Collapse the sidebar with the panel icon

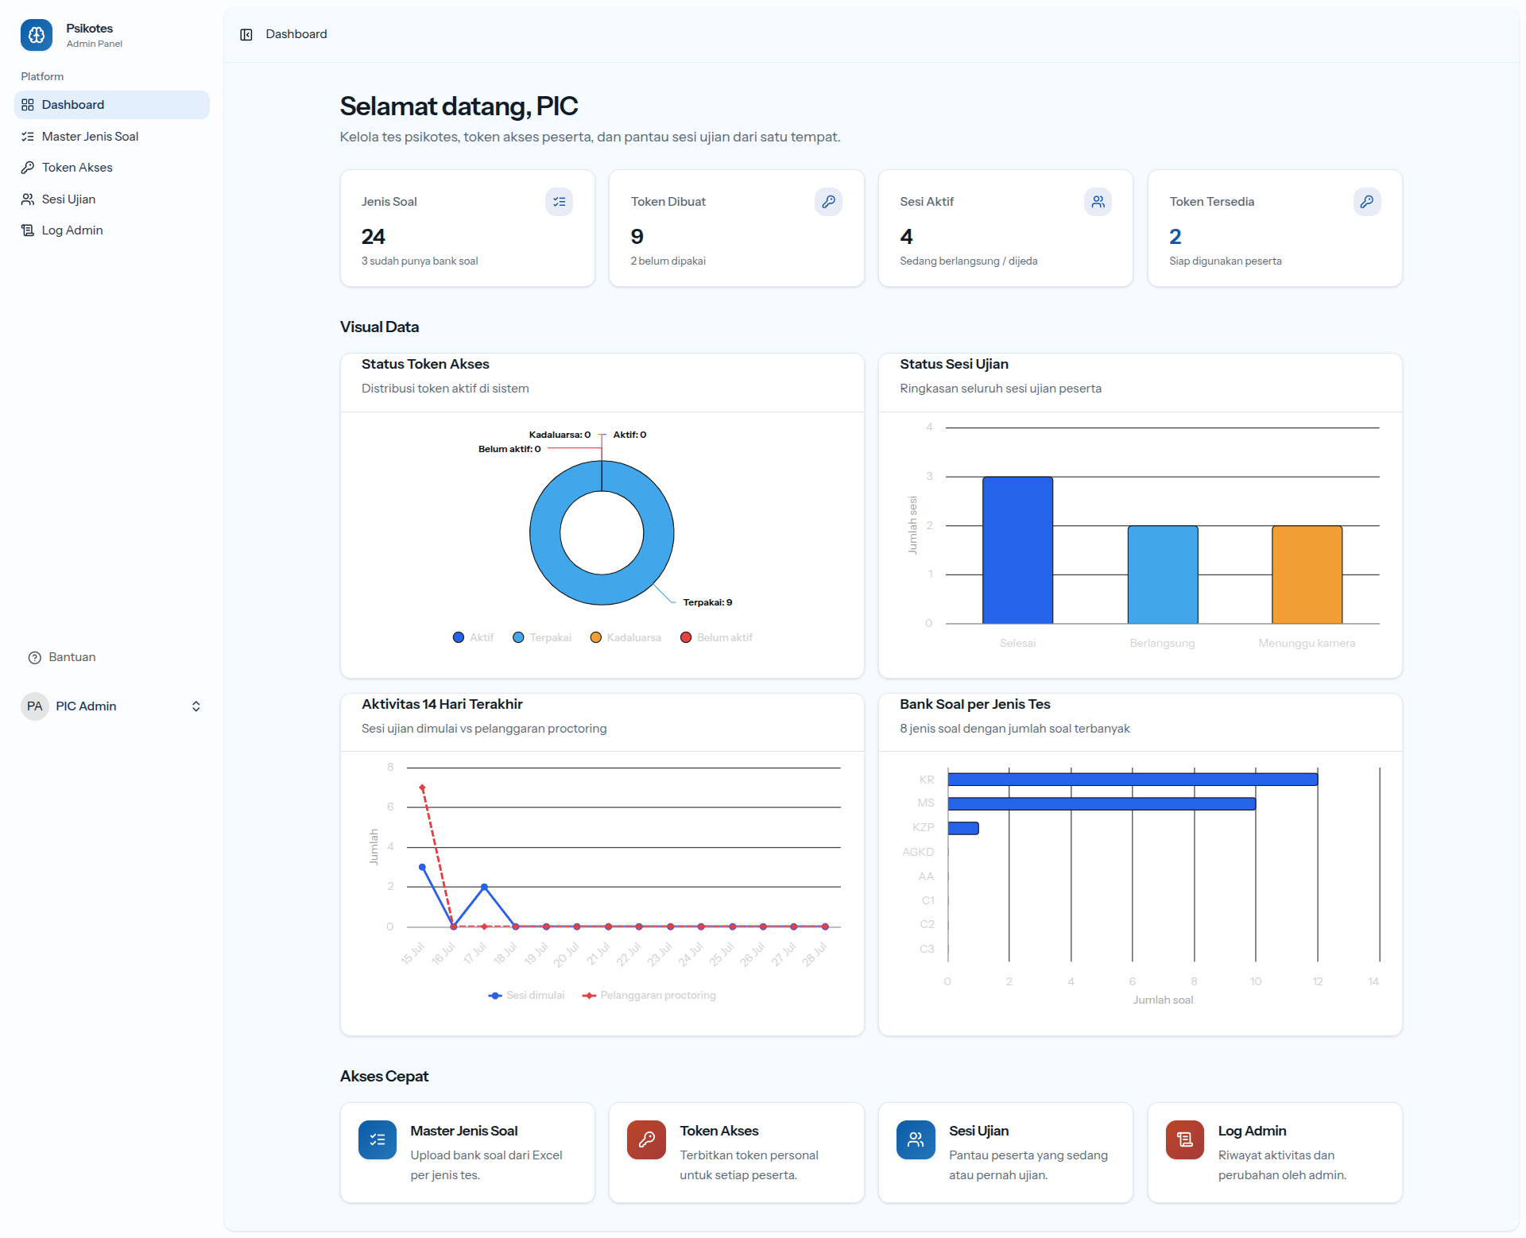(x=246, y=34)
